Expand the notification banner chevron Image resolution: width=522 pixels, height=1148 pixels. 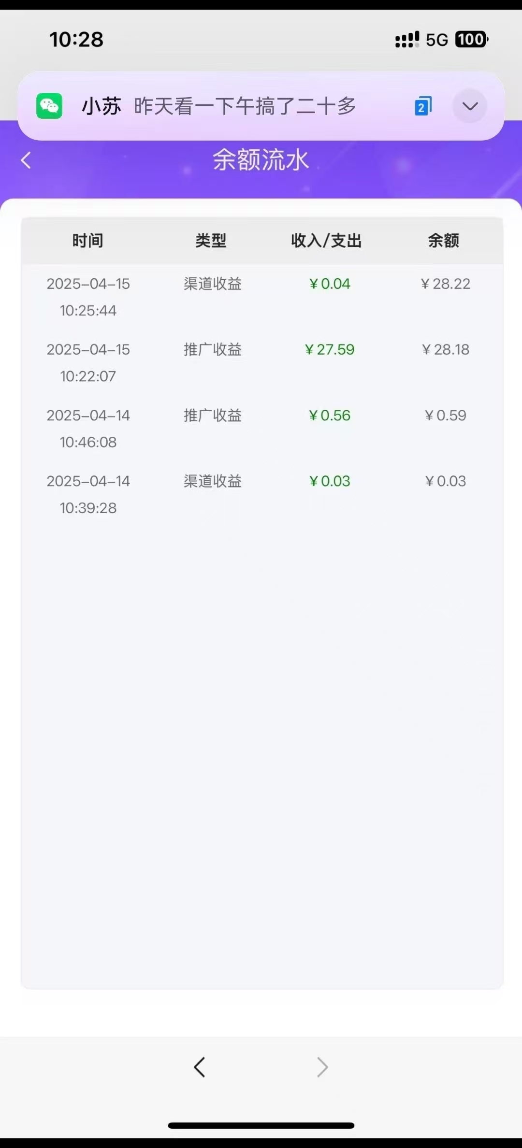click(470, 106)
